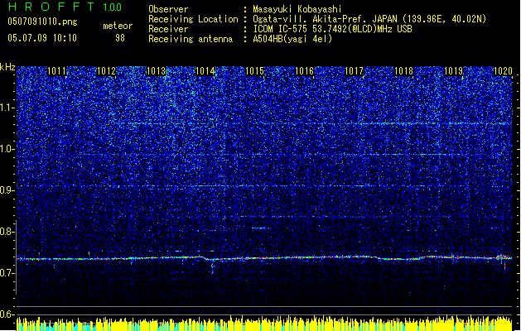Click the 0.8 frequency axis label

click(x=7, y=232)
